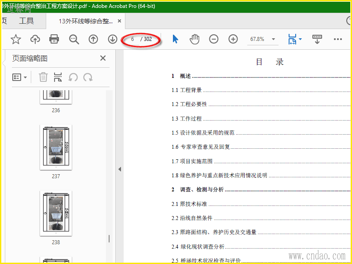352x264 pixels.
Task: Zoom out with minus circle icon
Action: tap(214, 39)
